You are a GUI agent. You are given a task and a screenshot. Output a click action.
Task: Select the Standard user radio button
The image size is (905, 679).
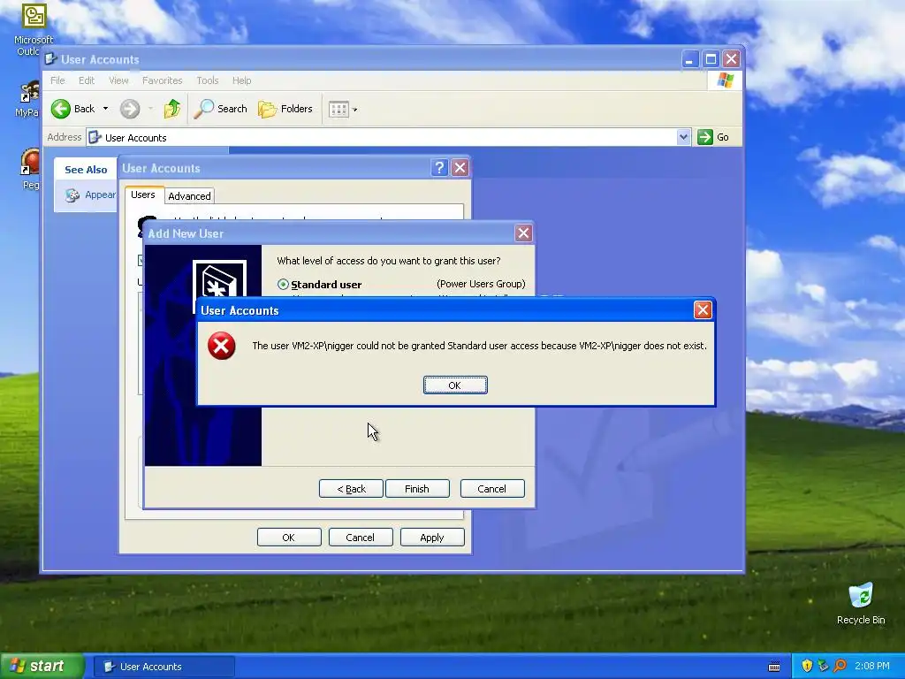pos(283,284)
